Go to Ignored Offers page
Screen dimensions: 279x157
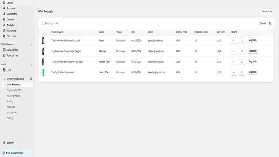tap(13, 96)
